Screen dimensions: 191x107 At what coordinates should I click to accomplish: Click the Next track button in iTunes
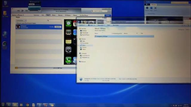pos(27,11)
